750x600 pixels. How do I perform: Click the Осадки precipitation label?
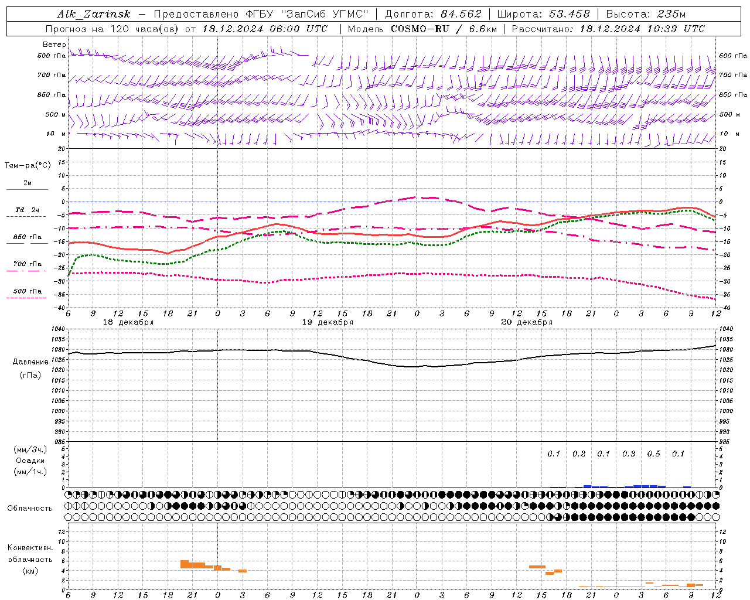[x=30, y=461]
